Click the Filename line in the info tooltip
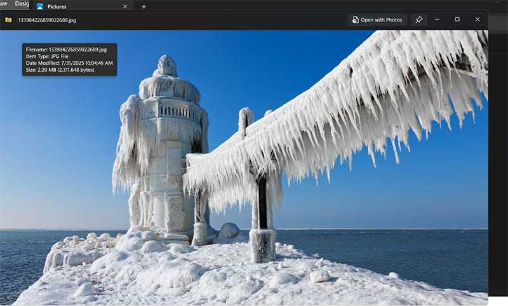The image size is (508, 306). click(65, 50)
